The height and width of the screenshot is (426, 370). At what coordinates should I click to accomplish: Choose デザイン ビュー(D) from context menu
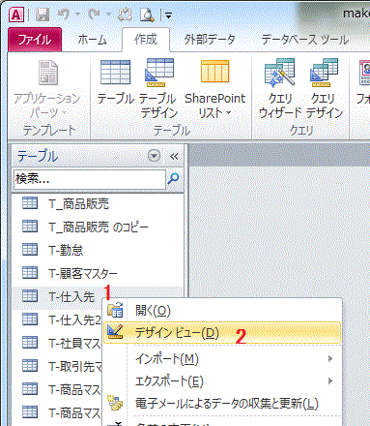222,332
